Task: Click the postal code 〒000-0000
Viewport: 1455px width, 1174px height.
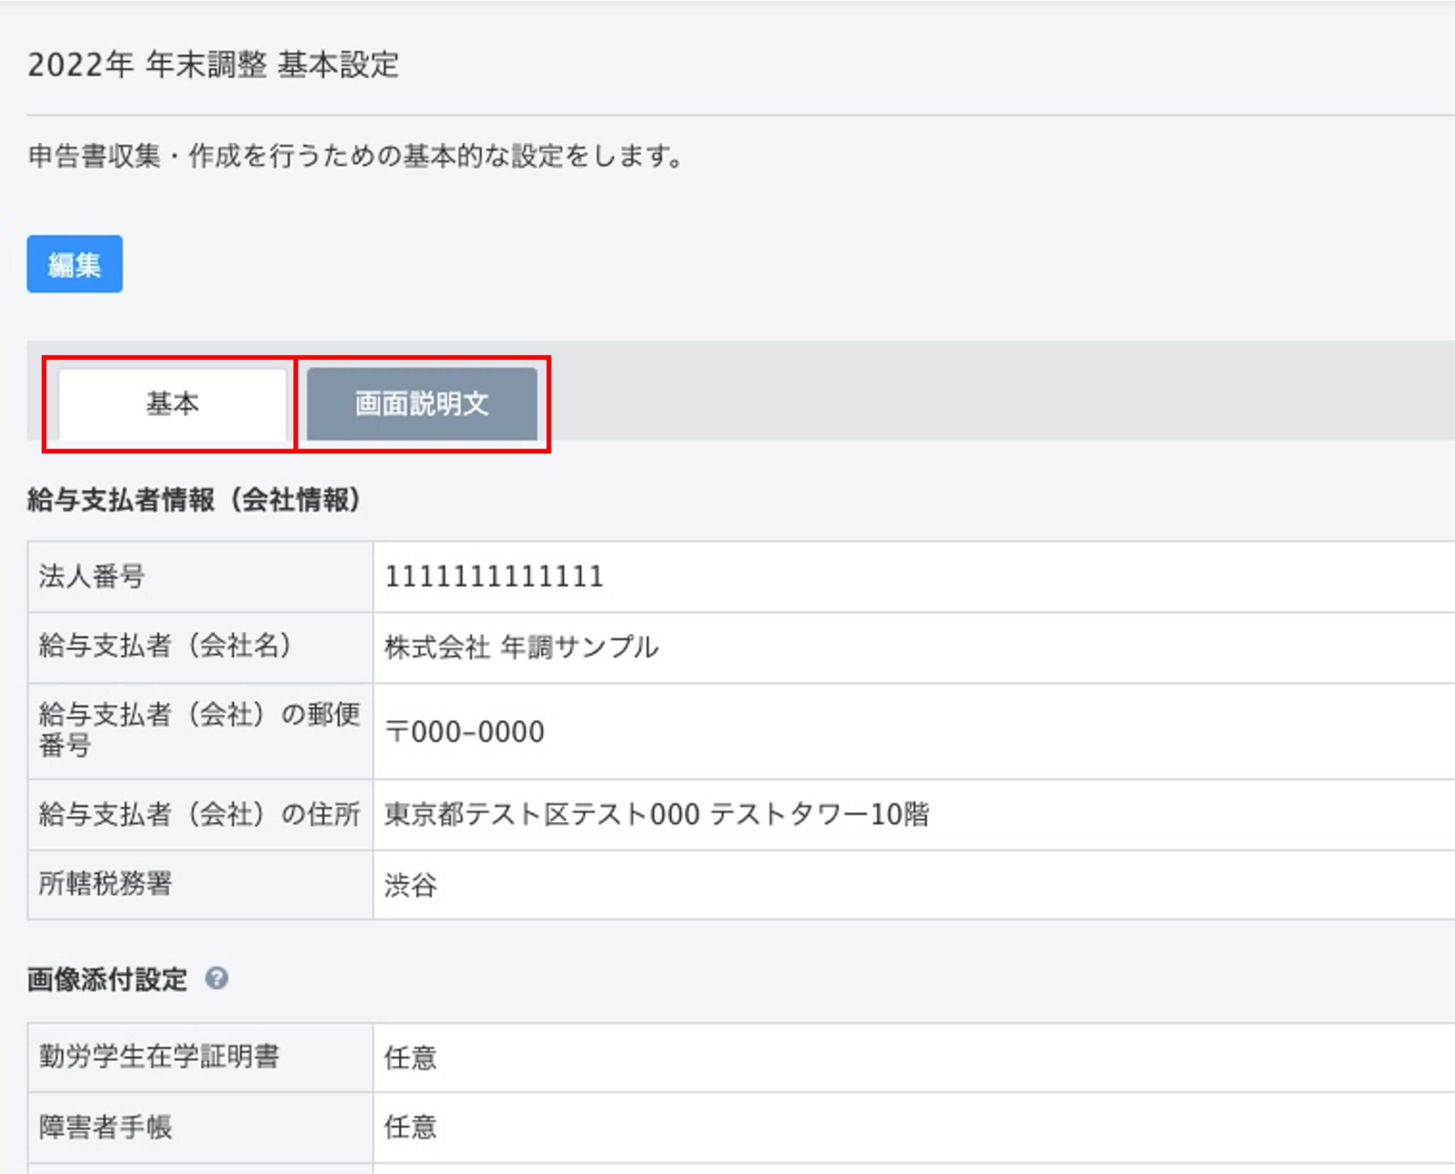Action: 464,732
